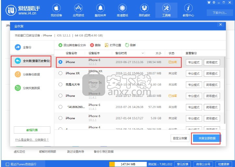Open the 工具箱 toolbox section

[x=166, y=10]
